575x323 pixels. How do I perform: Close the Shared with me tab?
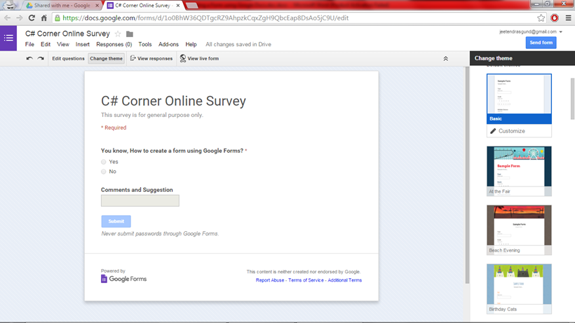[97, 6]
